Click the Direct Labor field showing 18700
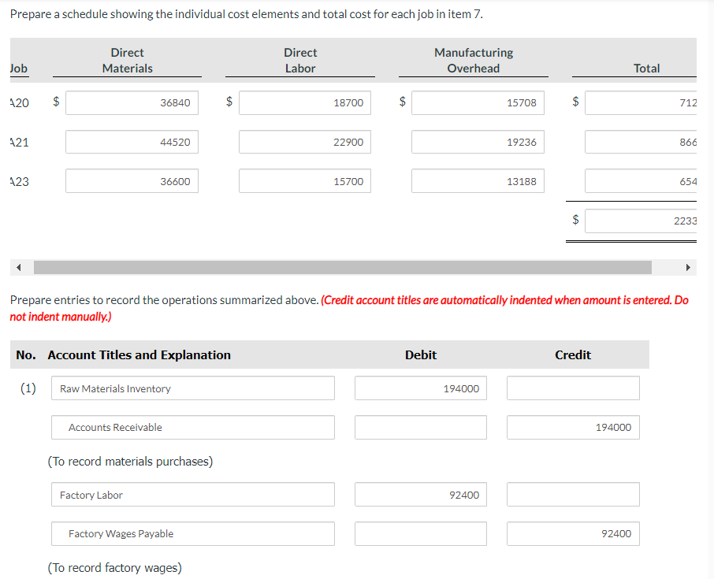Viewport: 714px width, 579px height. (304, 102)
